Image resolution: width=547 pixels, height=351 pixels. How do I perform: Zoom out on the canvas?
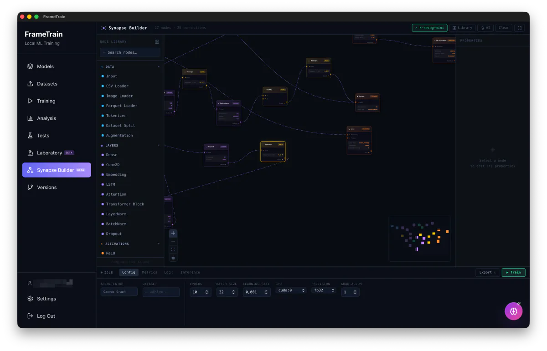173,241
